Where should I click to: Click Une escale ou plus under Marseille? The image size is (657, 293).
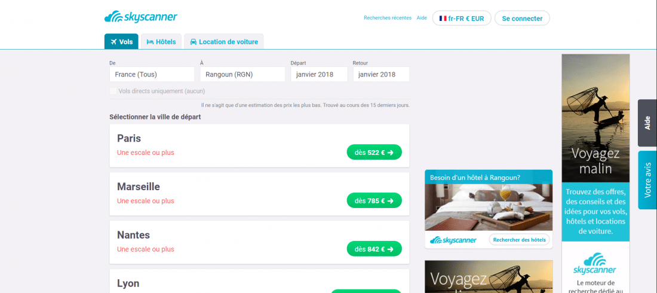pyautogui.click(x=145, y=201)
